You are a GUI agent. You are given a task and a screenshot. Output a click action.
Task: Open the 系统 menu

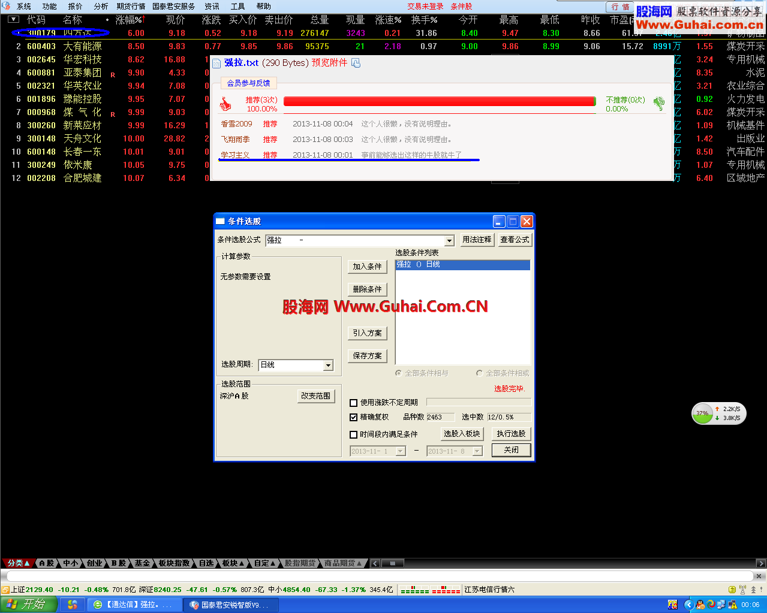tap(24, 6)
